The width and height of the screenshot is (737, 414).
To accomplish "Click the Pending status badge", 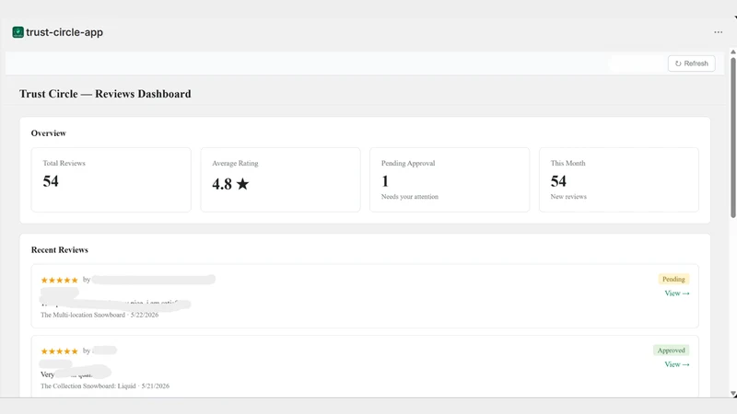I will (673, 280).
